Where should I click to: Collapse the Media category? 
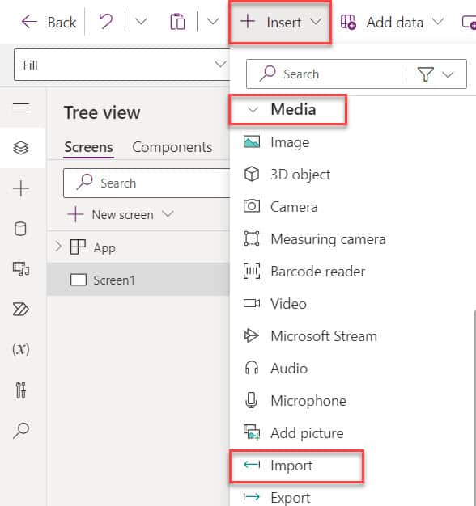253,110
